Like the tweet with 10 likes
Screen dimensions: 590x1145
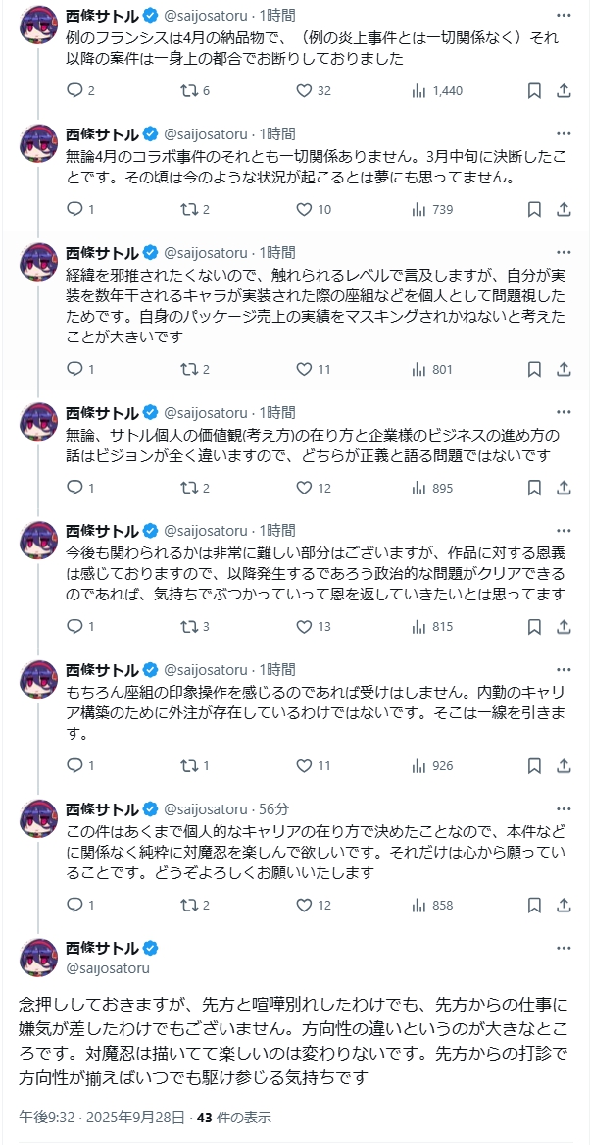pyautogui.click(x=304, y=209)
